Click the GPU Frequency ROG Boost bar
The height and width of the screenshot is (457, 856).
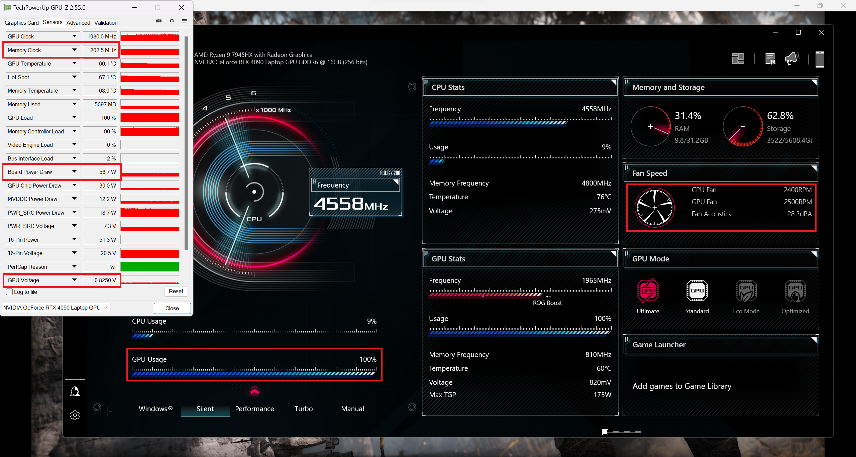point(520,293)
